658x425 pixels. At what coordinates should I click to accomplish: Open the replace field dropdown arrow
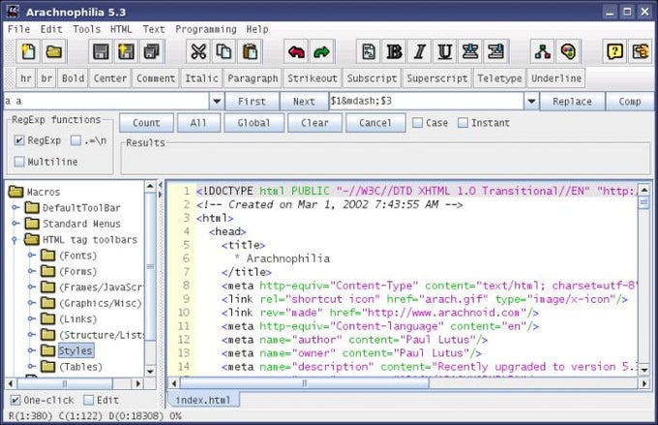(531, 102)
